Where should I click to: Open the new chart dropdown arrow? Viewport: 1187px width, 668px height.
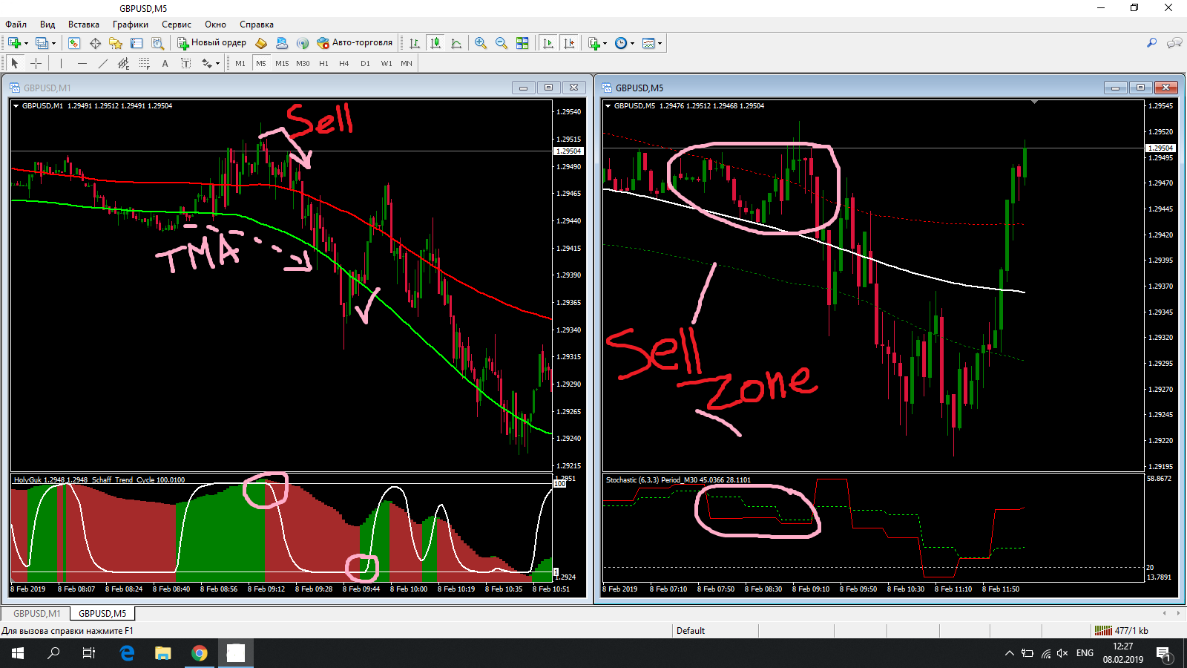(x=26, y=43)
